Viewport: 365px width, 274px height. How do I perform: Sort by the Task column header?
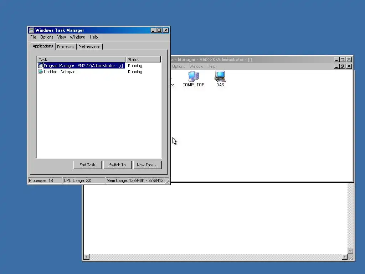82,60
